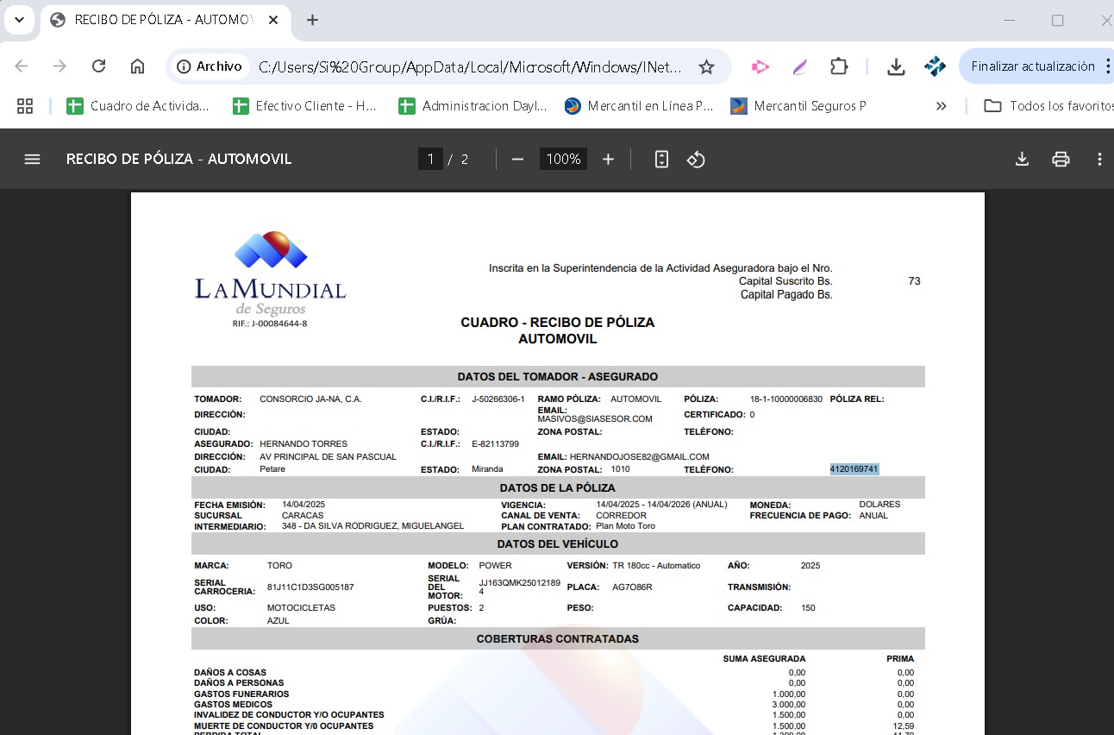Fit PDF to page
This screenshot has height=735, width=1114.
click(661, 159)
